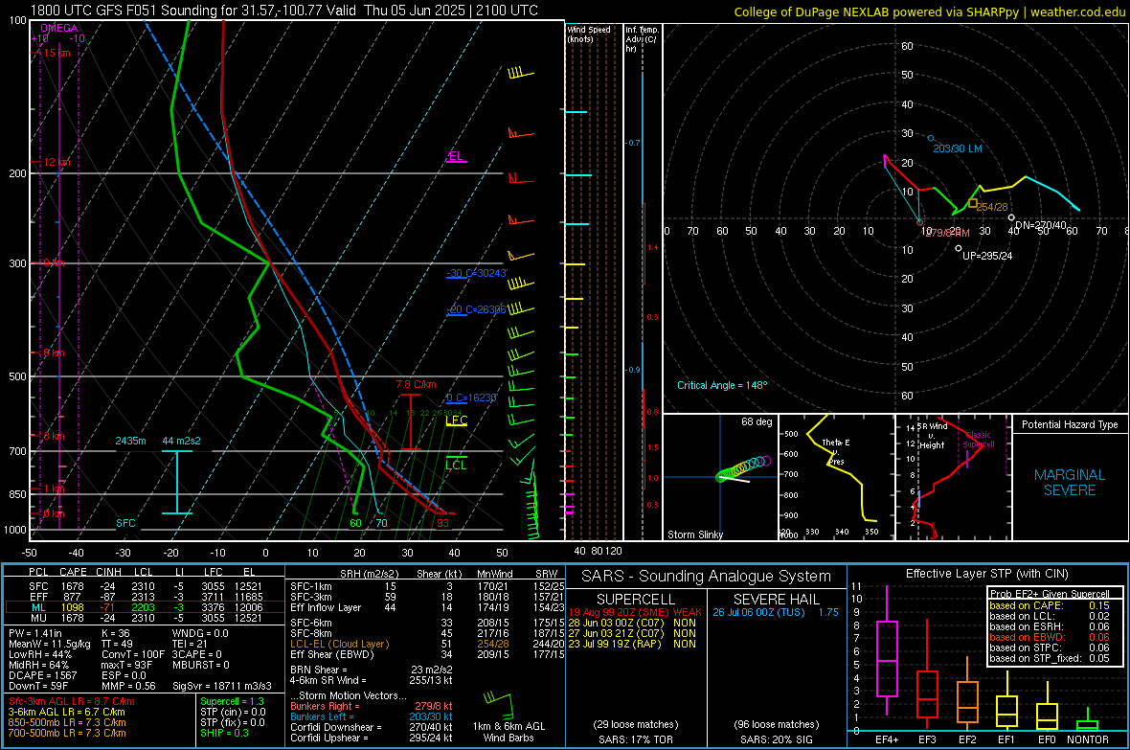
Task: Click the Supercell = 1.3 composite value
Action: 232,701
